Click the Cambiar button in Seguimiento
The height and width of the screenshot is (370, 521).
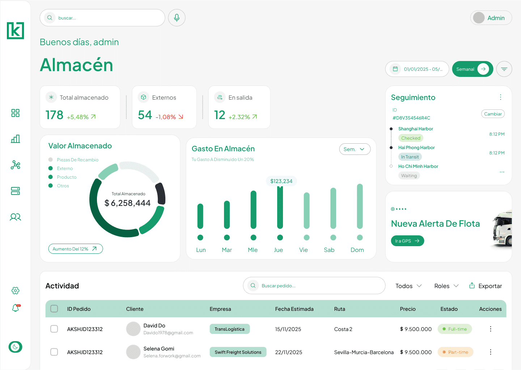click(x=493, y=114)
